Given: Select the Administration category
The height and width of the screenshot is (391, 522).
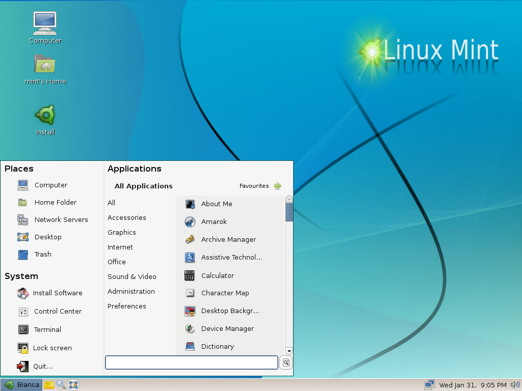Looking at the screenshot, I should coord(131,291).
